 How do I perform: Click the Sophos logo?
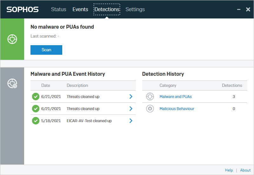point(22,10)
